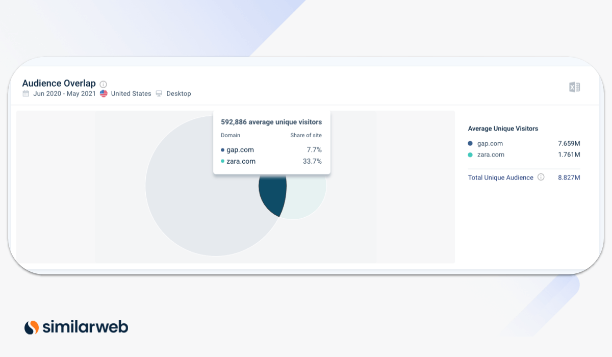Screen dimensions: 612x357
Task: Click the calendar date range icon
Action: (26, 94)
